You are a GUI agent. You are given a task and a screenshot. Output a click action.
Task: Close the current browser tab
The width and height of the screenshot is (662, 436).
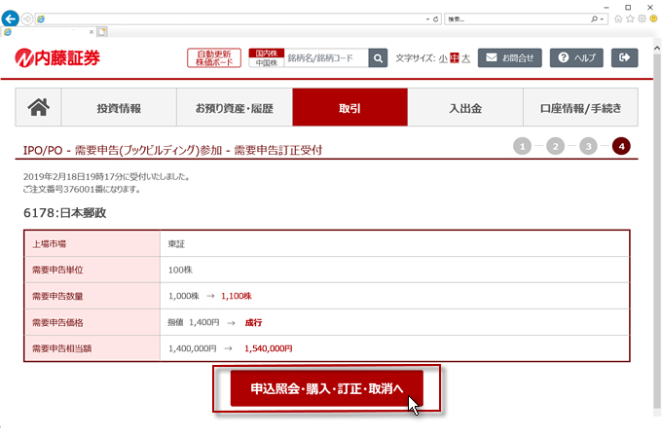point(92,32)
